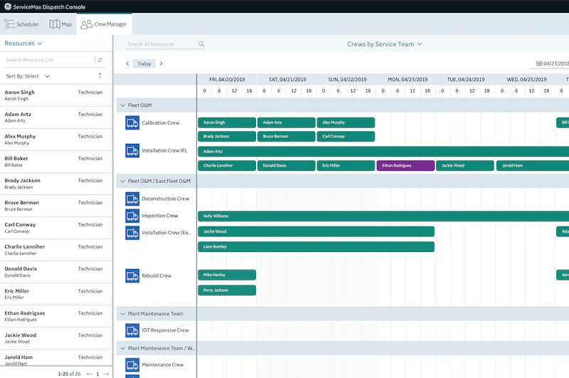Click the page number 1 field
569x378 pixels.
click(97, 374)
